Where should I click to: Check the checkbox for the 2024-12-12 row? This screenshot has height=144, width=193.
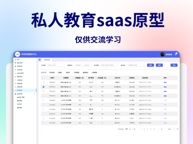[x=44, y=114]
